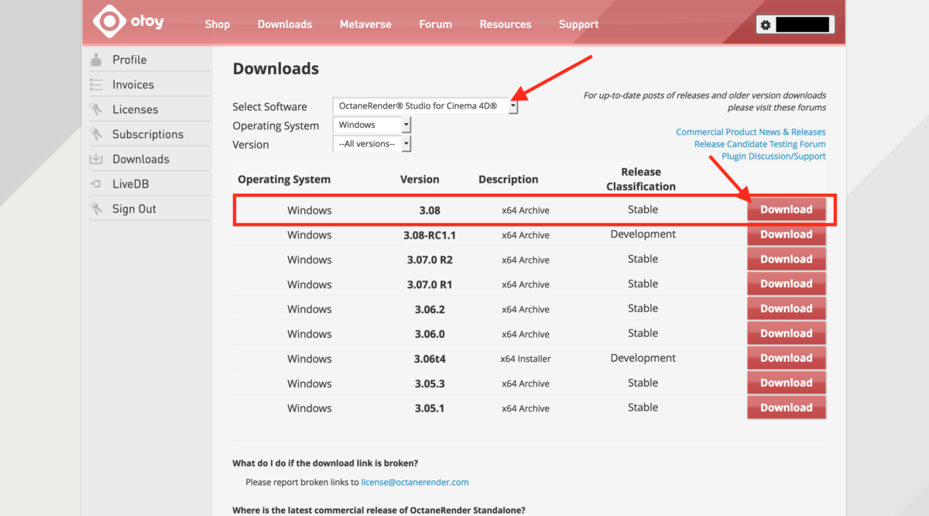Download version 3.07.0 R1

(x=787, y=284)
